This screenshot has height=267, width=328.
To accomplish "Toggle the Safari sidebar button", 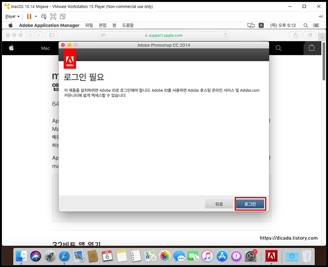I will (x=52, y=35).
